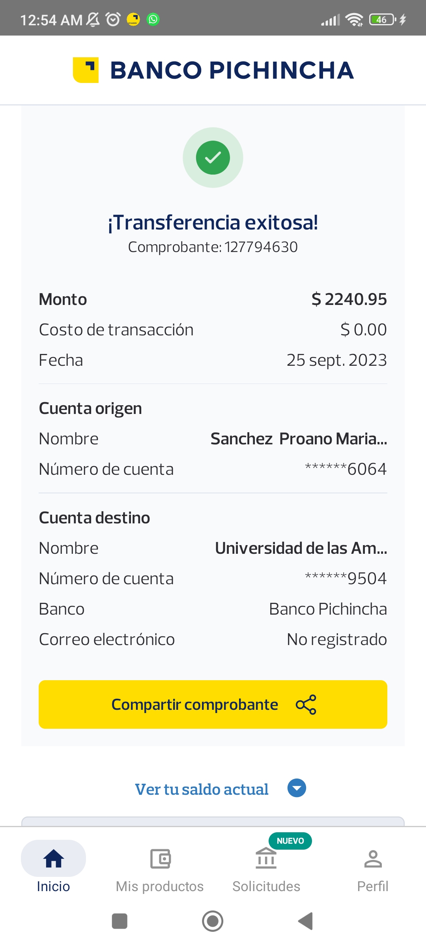
Task: Tap the Android recent apps square
Action: pyautogui.click(x=120, y=921)
